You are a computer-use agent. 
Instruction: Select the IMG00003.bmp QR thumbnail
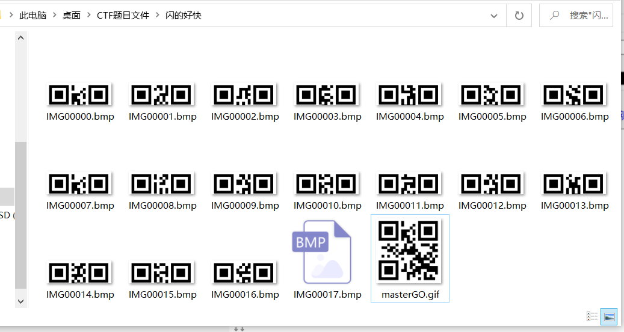point(326,94)
